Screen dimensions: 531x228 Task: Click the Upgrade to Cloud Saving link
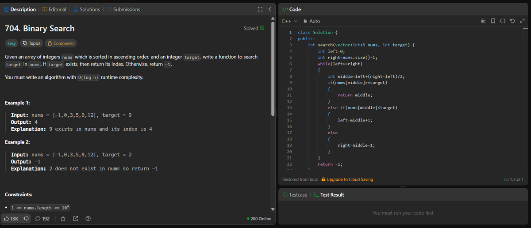(x=347, y=179)
